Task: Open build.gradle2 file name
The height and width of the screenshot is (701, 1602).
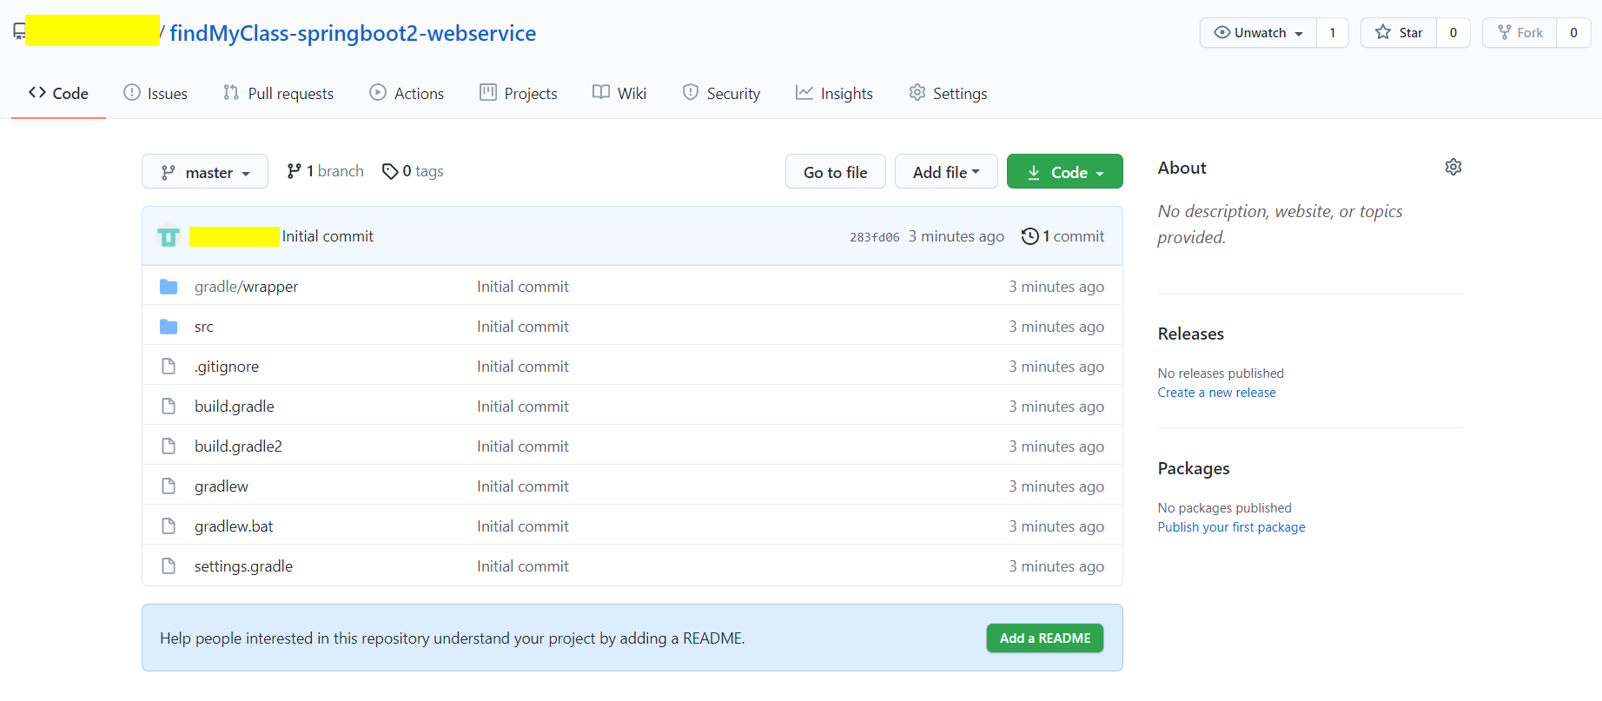Action: 238,446
